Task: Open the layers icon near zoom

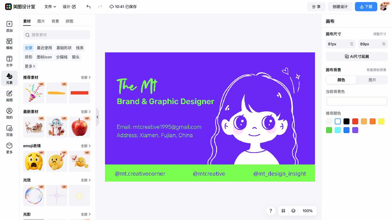Action: [x=293, y=211]
